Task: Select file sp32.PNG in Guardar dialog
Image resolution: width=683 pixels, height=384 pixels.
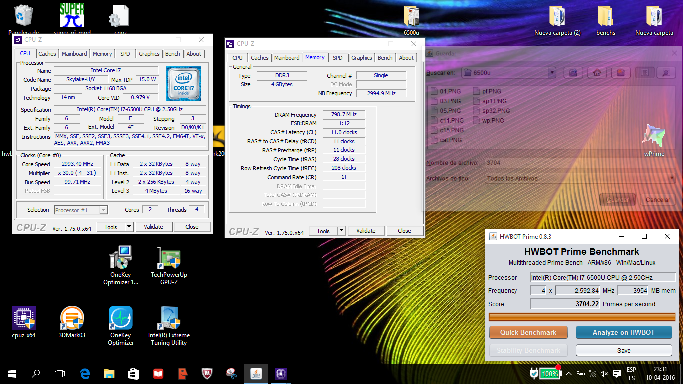Action: pos(492,111)
